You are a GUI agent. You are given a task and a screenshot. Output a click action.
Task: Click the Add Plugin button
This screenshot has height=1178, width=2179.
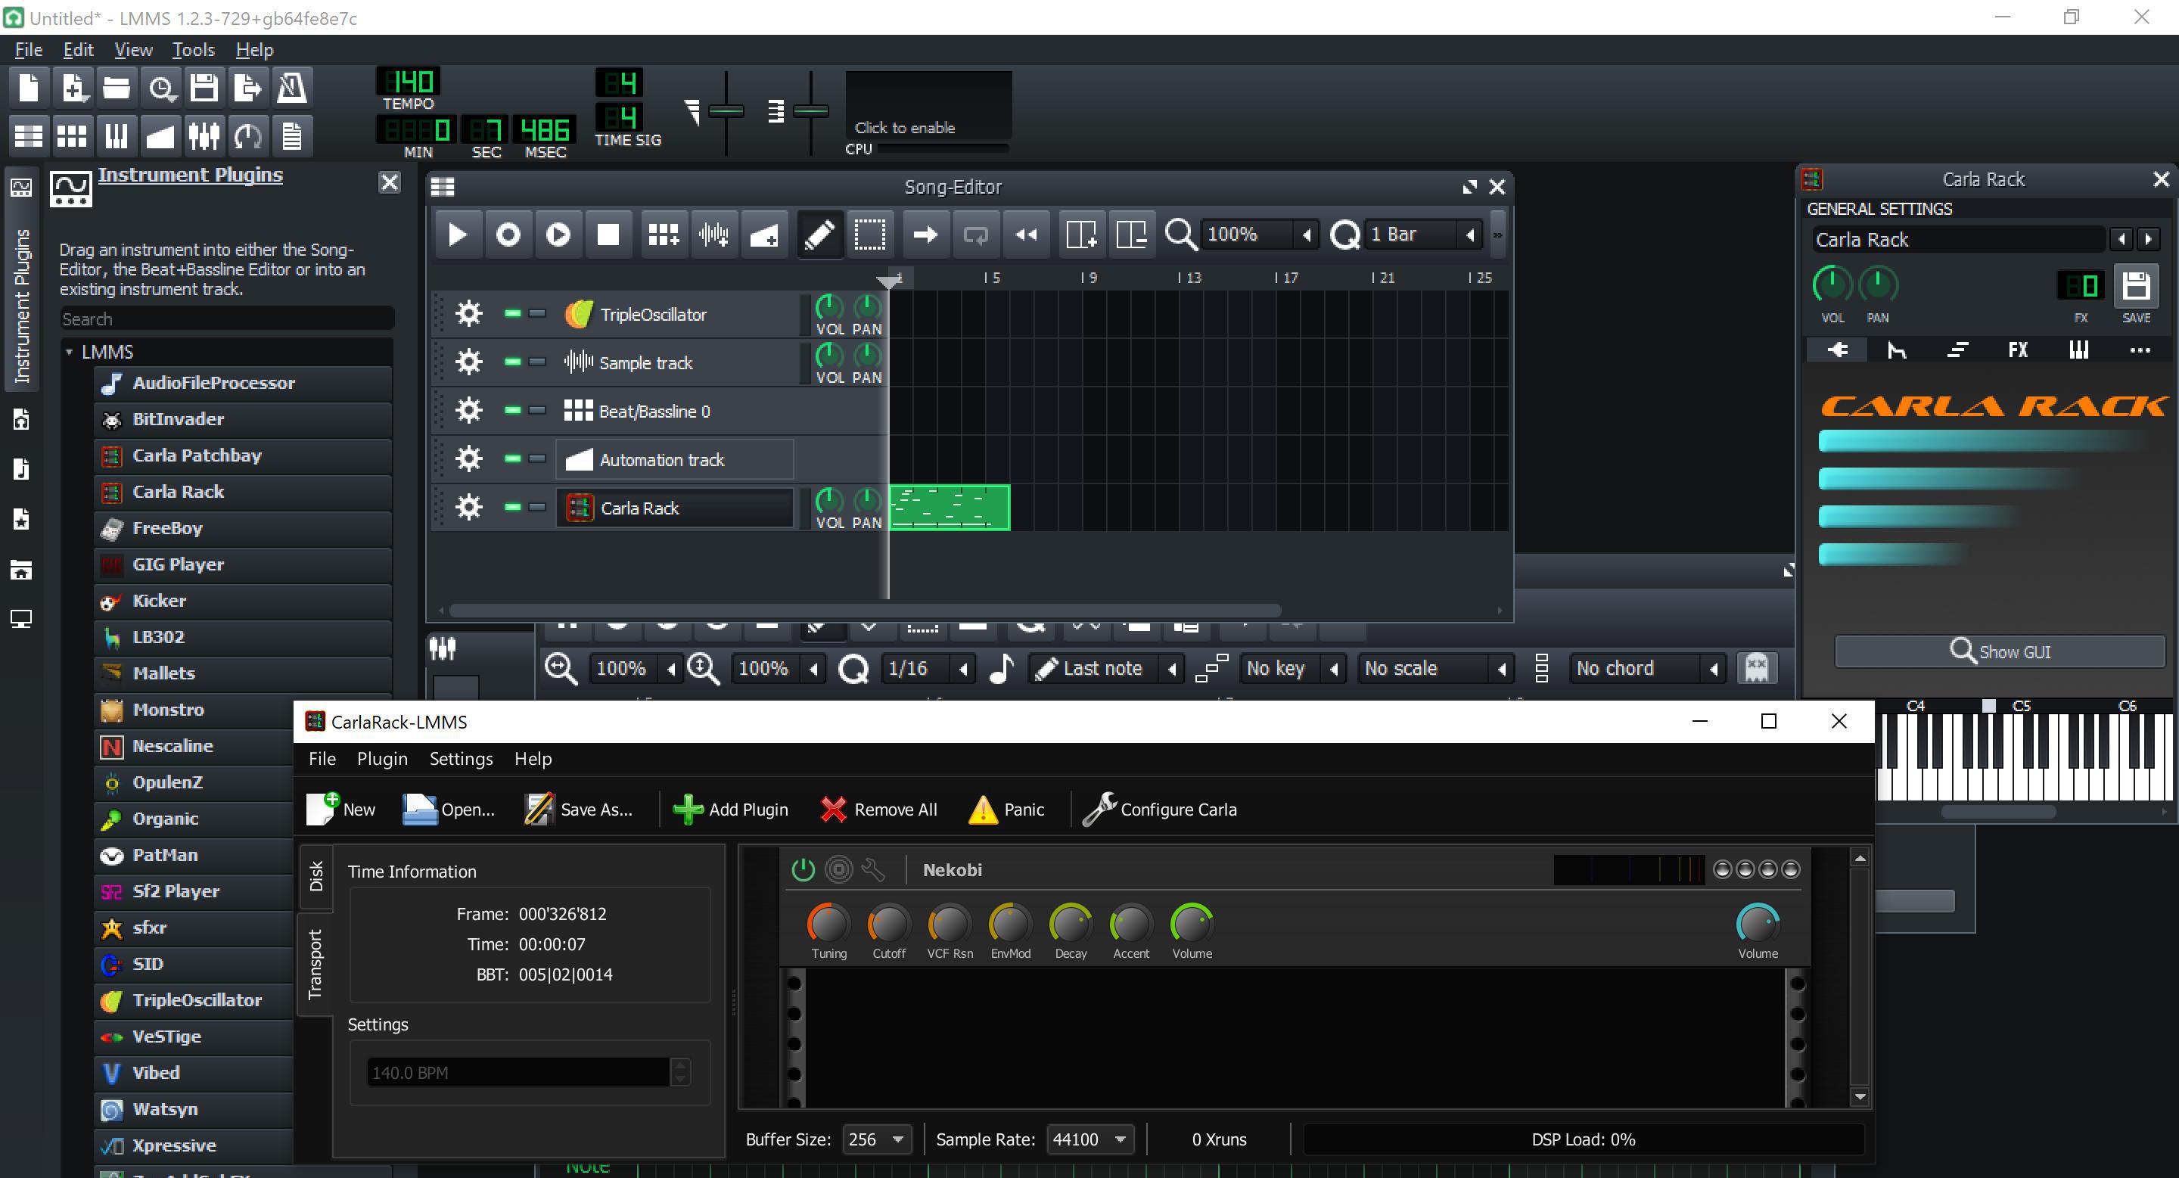[731, 810]
